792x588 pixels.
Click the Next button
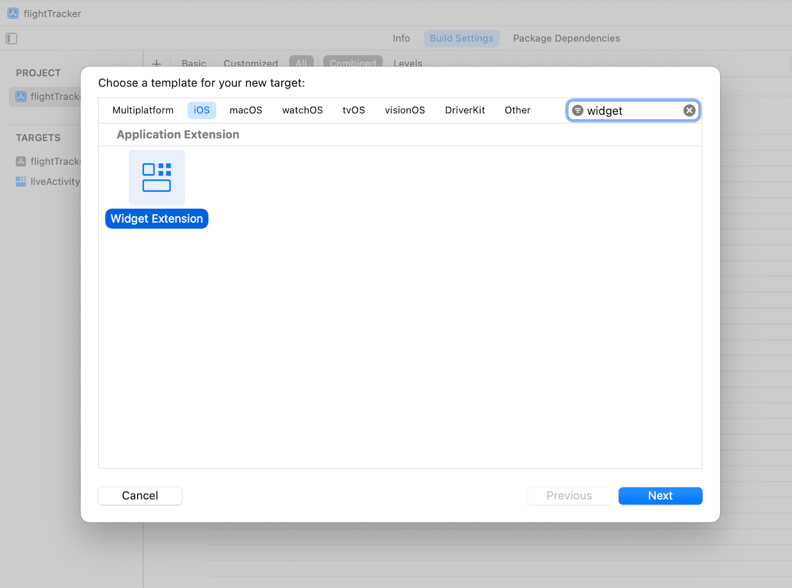tap(660, 495)
